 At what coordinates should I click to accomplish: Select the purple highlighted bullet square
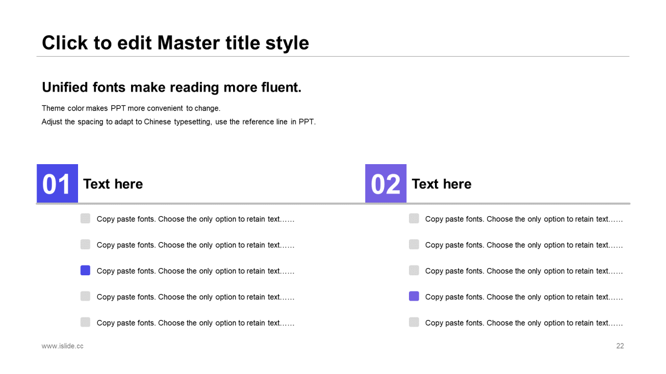414,296
